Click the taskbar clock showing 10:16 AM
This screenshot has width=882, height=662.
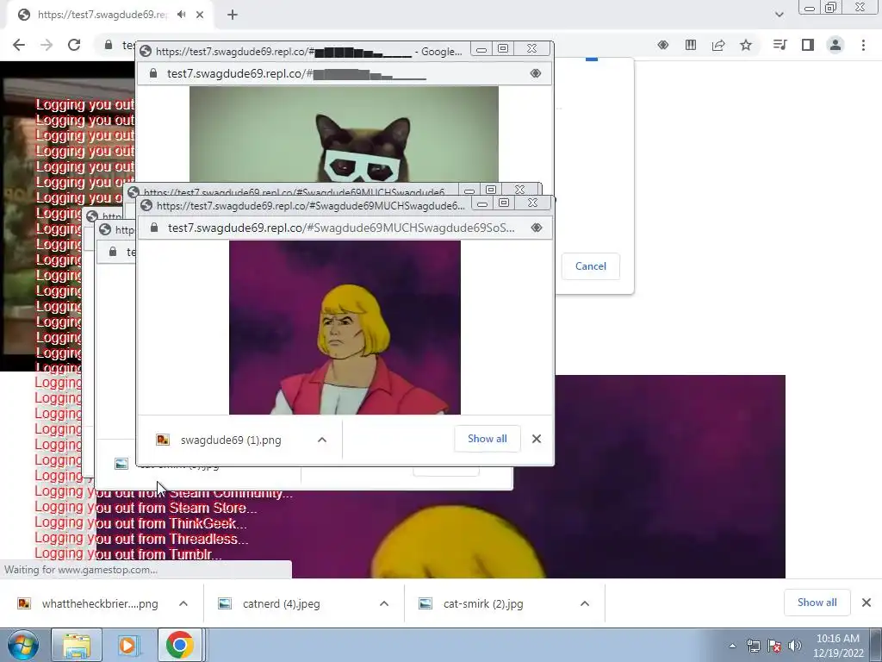(x=837, y=646)
